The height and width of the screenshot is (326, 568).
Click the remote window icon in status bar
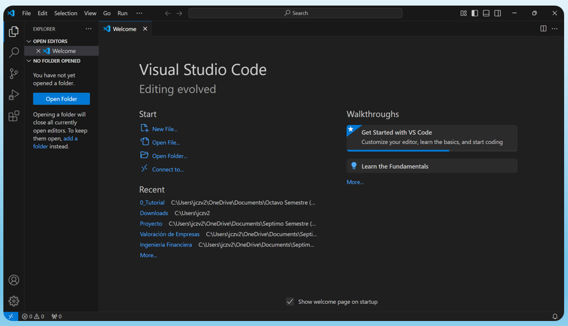pos(11,316)
